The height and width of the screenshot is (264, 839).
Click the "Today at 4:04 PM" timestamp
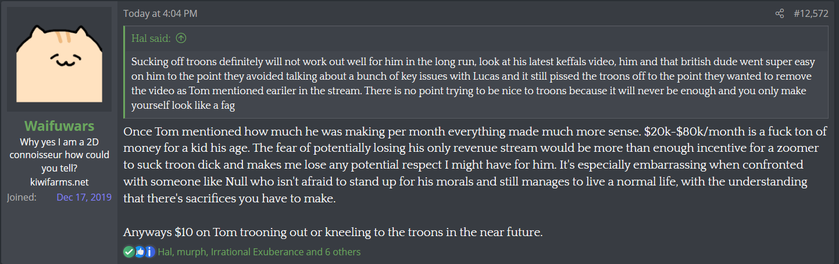(164, 13)
